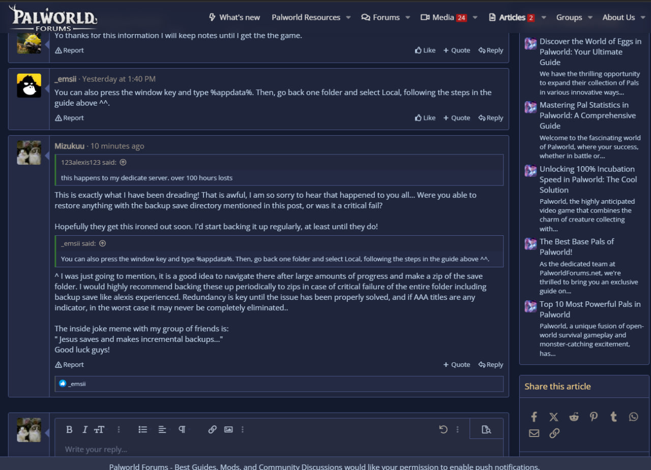The height and width of the screenshot is (470, 651).
Task: Insert image using editor toolbar icon
Action: [228, 429]
